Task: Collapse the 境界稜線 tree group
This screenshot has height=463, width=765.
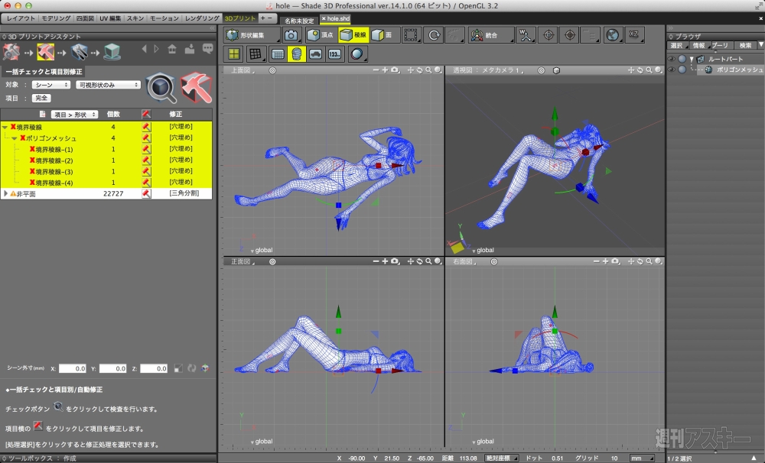Action: pos(5,127)
